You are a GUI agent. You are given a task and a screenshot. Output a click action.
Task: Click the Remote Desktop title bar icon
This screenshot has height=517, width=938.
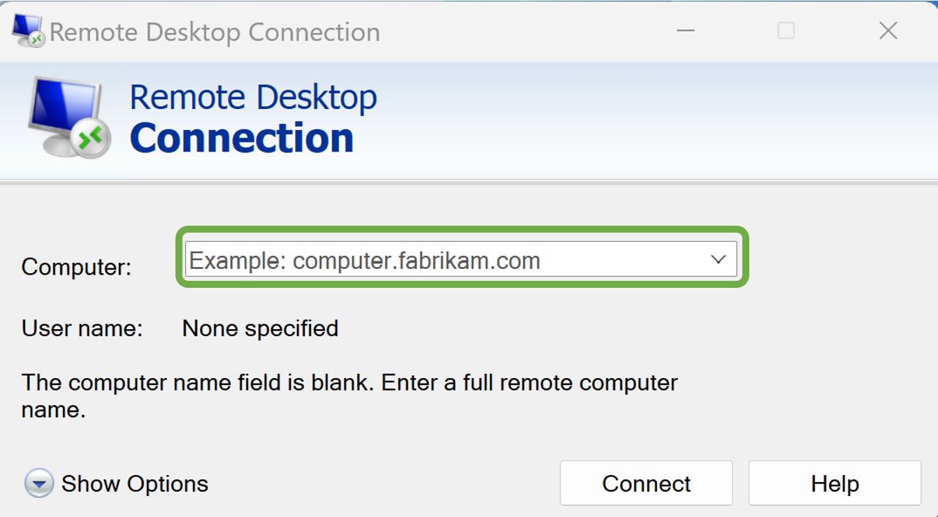point(28,31)
